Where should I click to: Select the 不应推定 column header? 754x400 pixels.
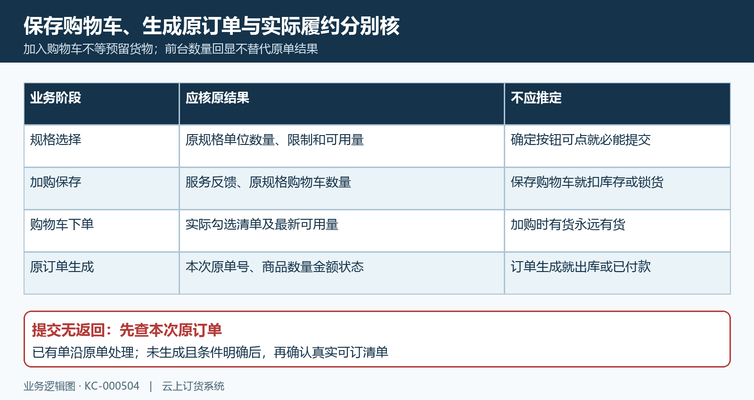(x=617, y=104)
